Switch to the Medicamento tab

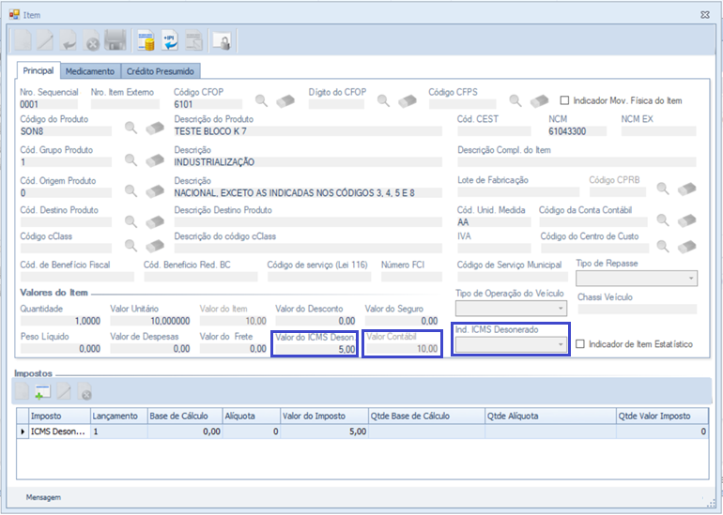tap(90, 71)
